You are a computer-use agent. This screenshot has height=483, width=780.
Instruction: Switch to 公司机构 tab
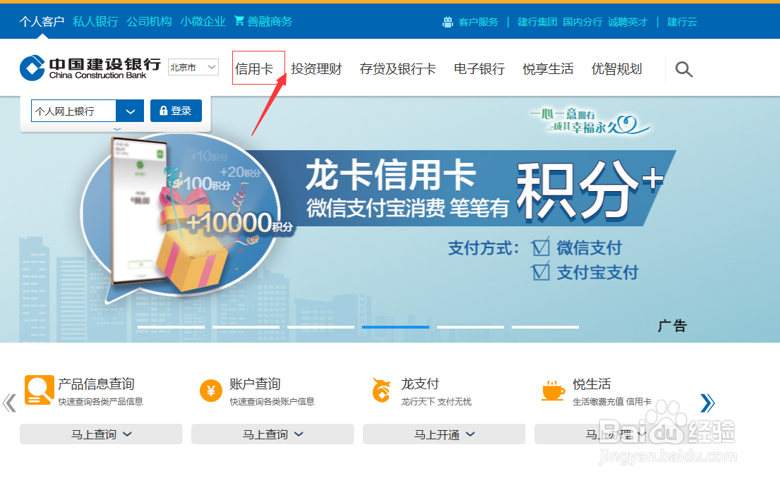click(149, 21)
